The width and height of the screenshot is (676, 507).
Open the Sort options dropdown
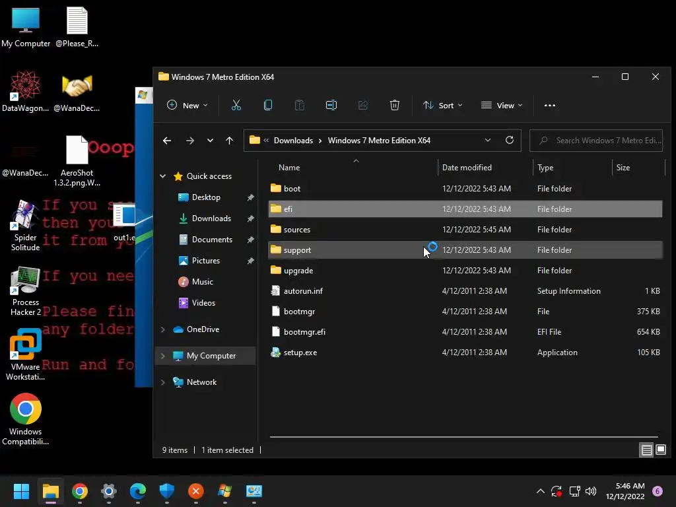click(442, 105)
